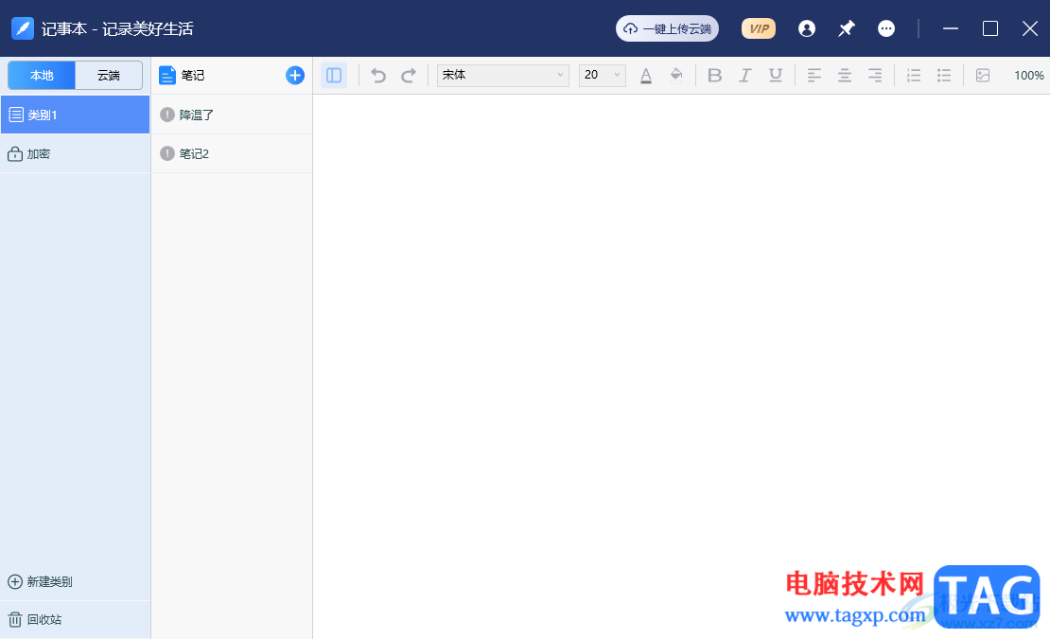Choose the fill highlight color
The image size is (1050, 639).
click(676, 75)
